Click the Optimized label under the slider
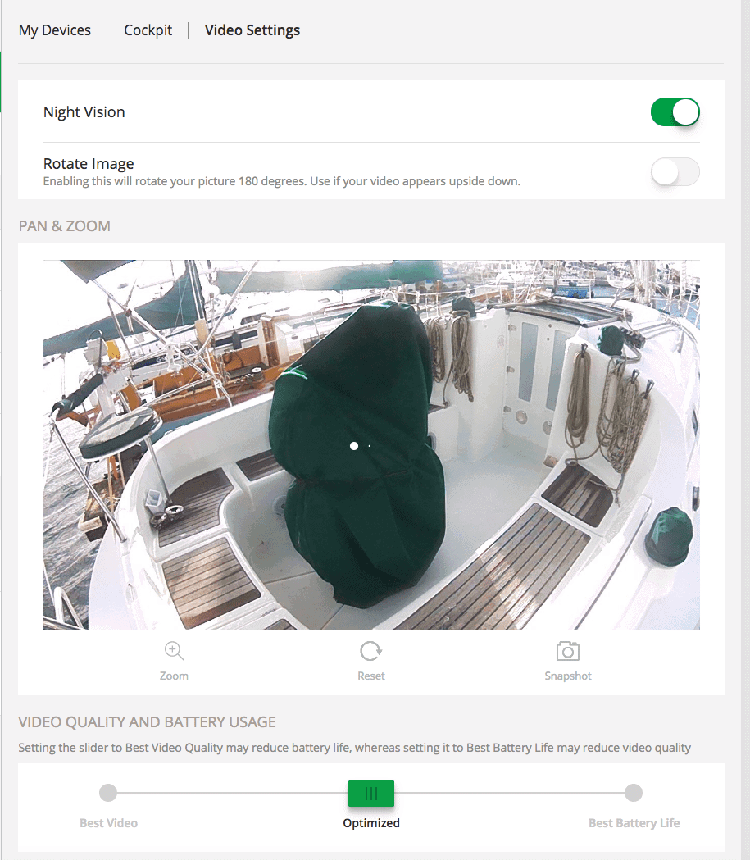Viewport: 750px width, 860px height. point(370,822)
